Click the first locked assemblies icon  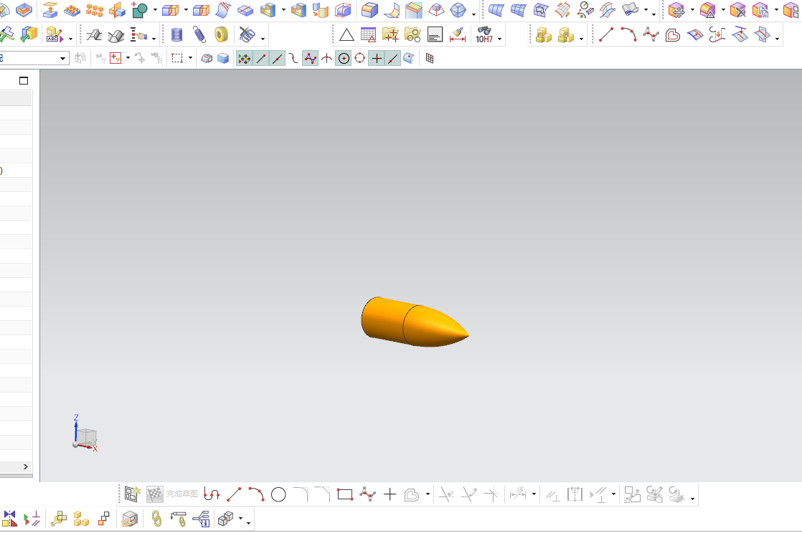pos(544,35)
